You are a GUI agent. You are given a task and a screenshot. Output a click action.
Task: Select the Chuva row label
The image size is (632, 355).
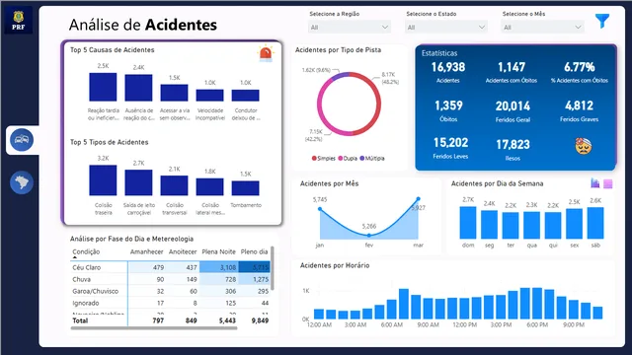pyautogui.click(x=81, y=279)
